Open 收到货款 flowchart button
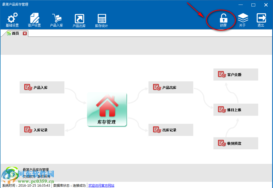This screenshot has height=188, width=273. pyautogui.click(x=236, y=143)
